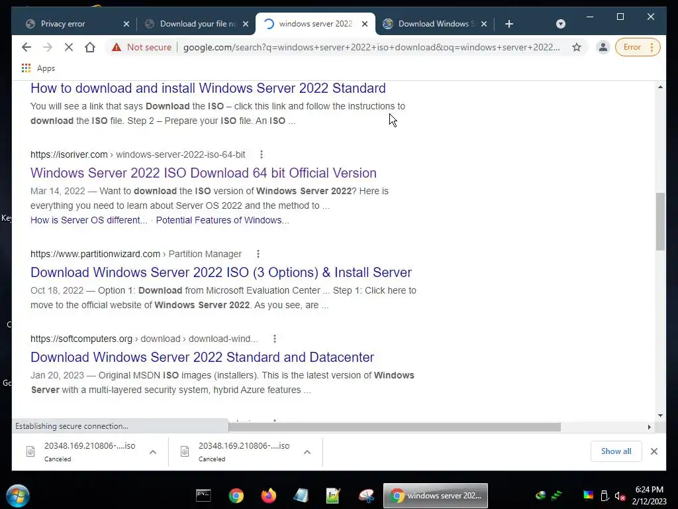Open the tab search dropdown
The image size is (678, 509).
click(560, 24)
